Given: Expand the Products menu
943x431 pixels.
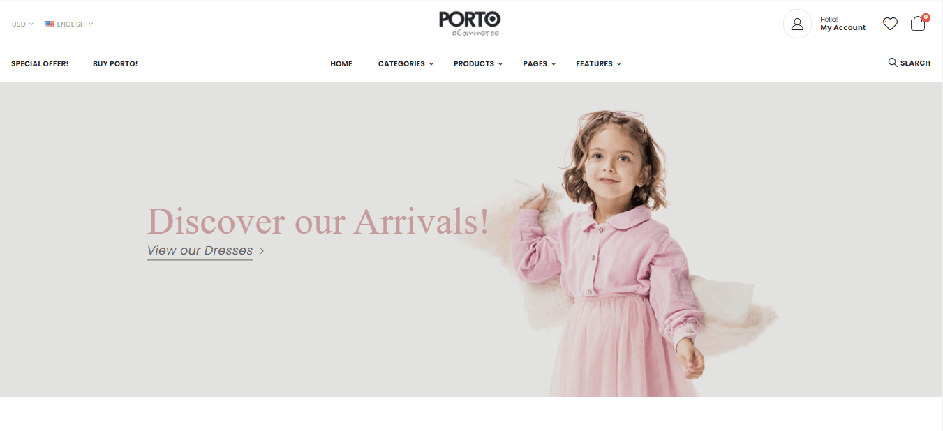Looking at the screenshot, I should [478, 63].
